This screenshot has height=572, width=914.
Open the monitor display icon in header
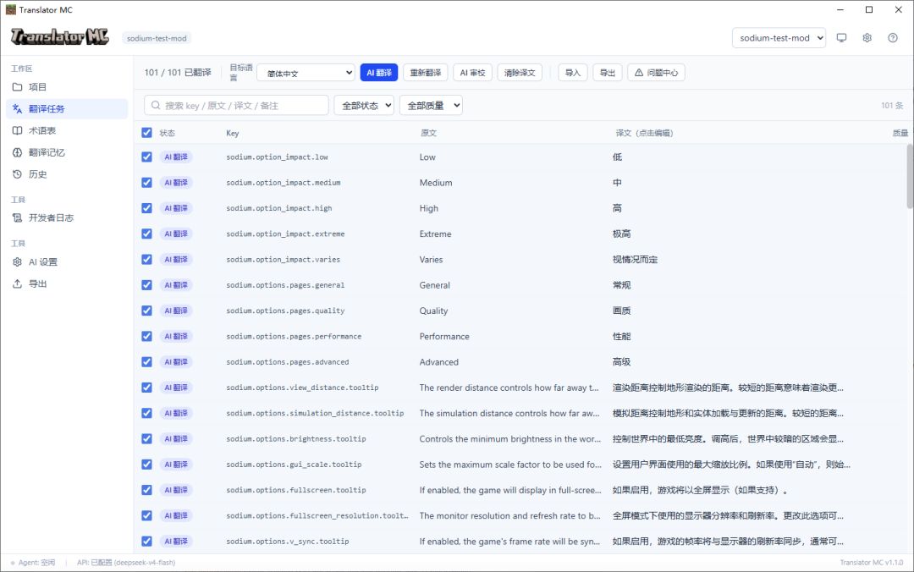click(x=841, y=38)
